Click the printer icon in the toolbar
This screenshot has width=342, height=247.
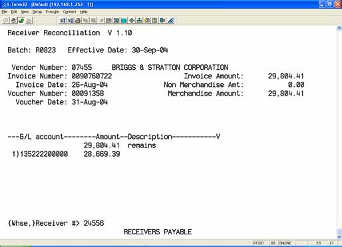[x=78, y=21]
